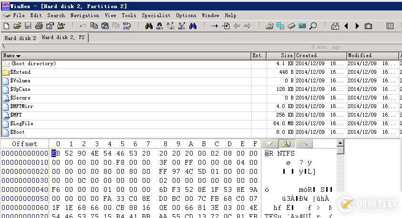Open the Edit menu
Screen dimensions: 402x218
pyautogui.click(x=36, y=15)
